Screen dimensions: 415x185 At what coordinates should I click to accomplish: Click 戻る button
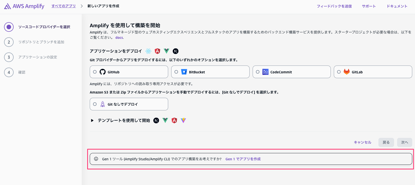pos(386,142)
